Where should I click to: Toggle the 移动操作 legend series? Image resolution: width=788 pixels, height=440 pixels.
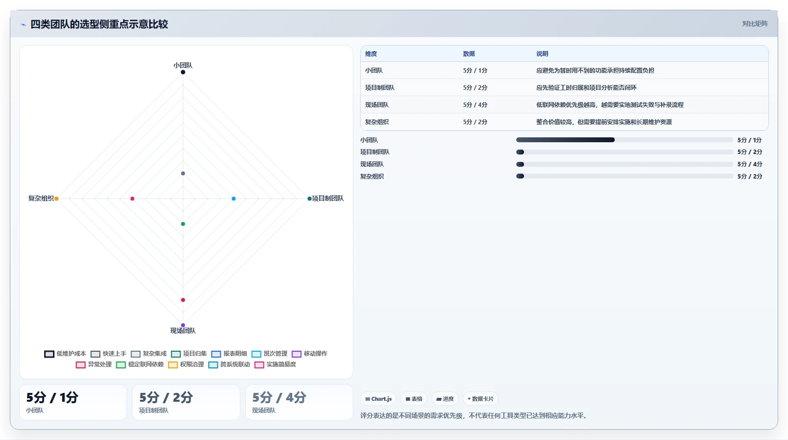[310, 354]
